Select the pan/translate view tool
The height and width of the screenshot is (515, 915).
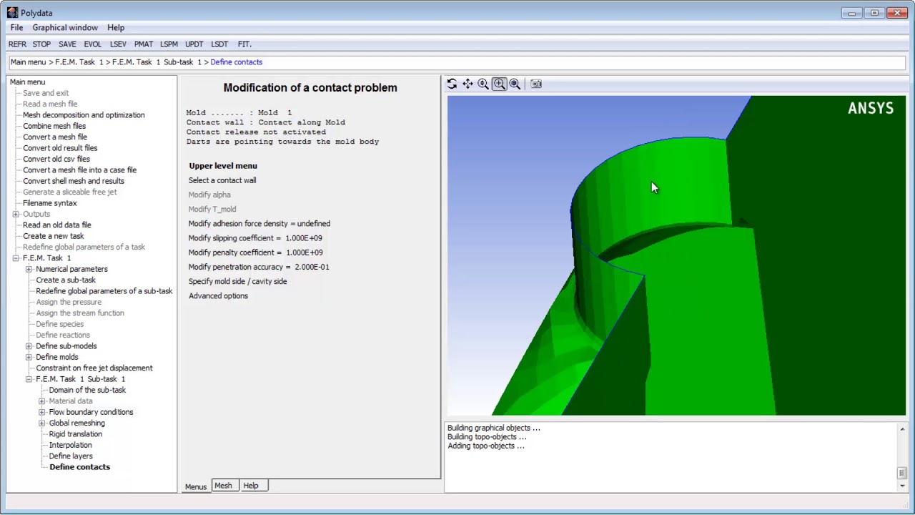pyautogui.click(x=468, y=84)
